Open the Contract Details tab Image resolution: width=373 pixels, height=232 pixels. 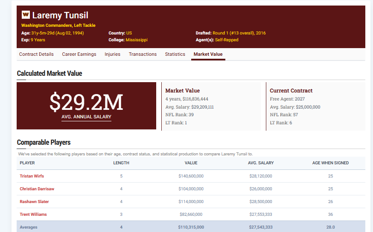pyautogui.click(x=36, y=54)
